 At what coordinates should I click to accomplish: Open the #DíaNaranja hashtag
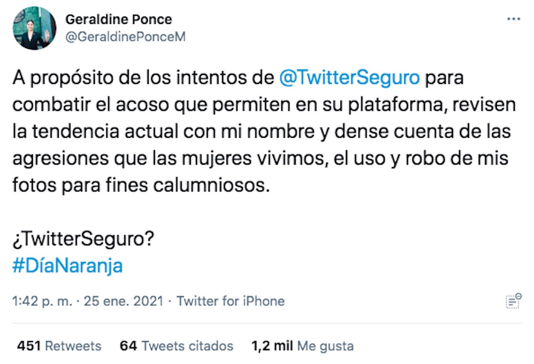click(68, 266)
